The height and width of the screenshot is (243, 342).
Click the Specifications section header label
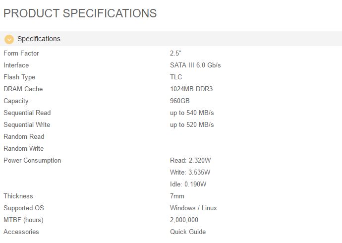[x=39, y=39]
